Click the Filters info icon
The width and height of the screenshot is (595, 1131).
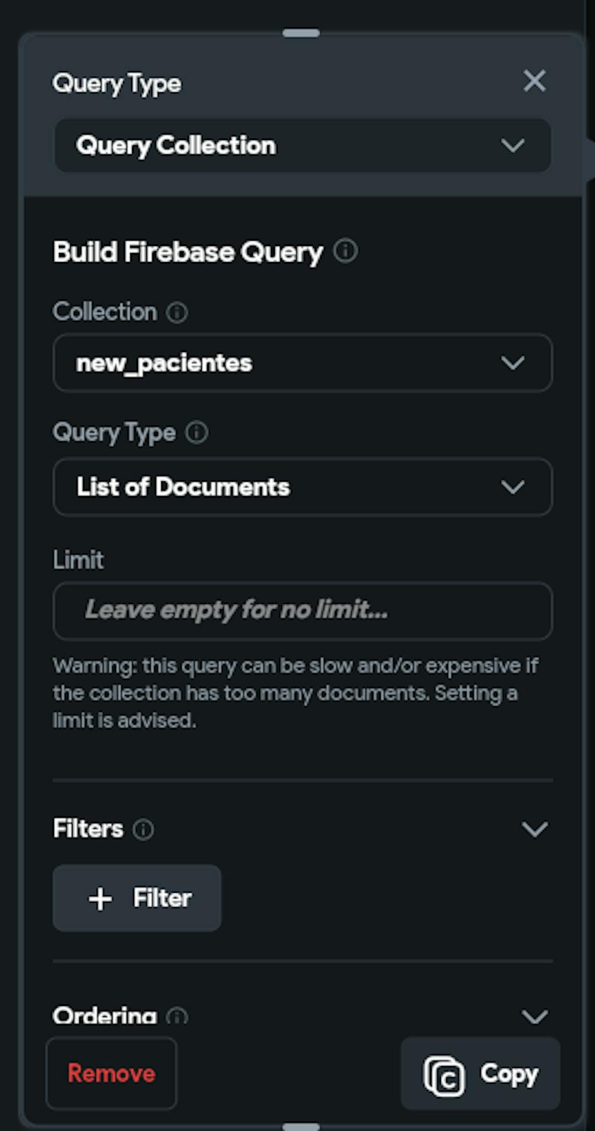[x=143, y=829]
